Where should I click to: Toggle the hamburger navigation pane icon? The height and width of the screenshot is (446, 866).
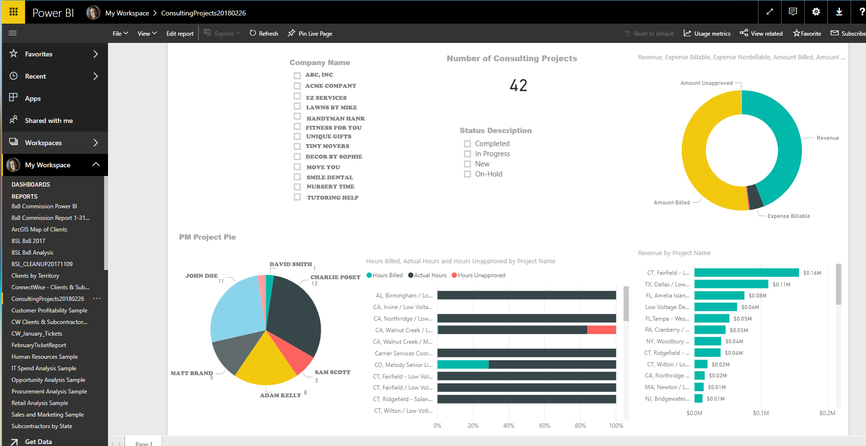click(x=13, y=33)
